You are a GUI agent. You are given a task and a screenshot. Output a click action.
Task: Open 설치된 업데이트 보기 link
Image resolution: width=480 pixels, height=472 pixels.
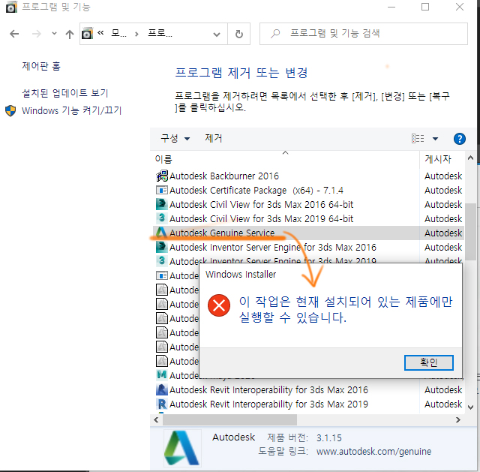coord(65,93)
